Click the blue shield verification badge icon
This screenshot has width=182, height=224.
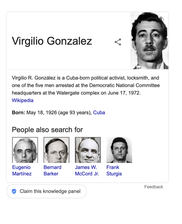pyautogui.click(x=14, y=191)
